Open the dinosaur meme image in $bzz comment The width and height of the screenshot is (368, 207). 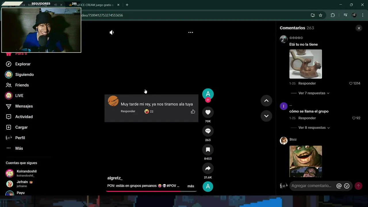click(306, 161)
